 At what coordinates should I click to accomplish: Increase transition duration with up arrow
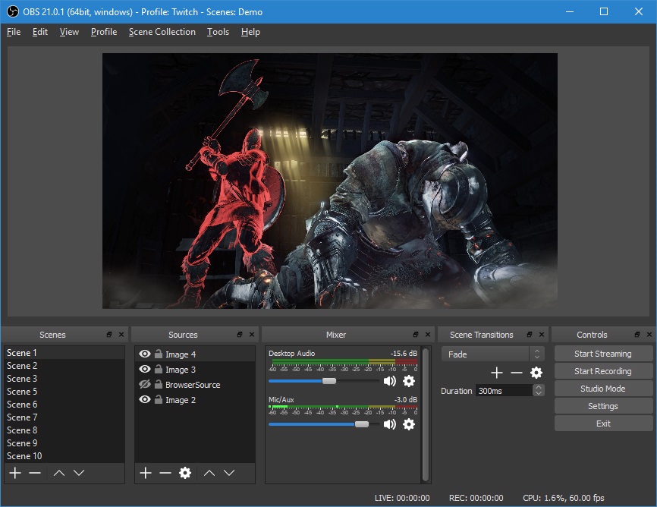[x=539, y=388]
